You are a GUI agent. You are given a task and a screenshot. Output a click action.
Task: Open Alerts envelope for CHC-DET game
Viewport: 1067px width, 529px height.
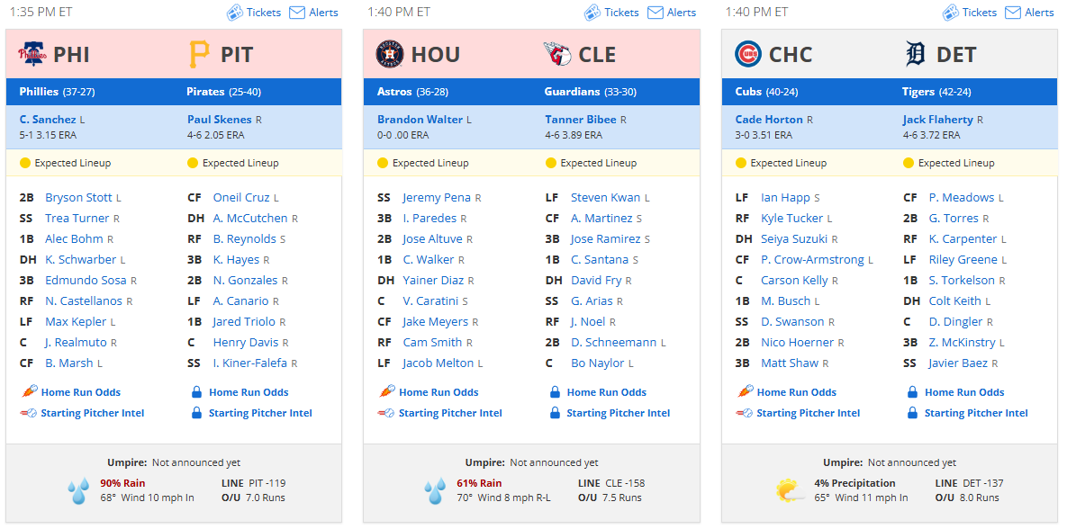pos(1029,13)
